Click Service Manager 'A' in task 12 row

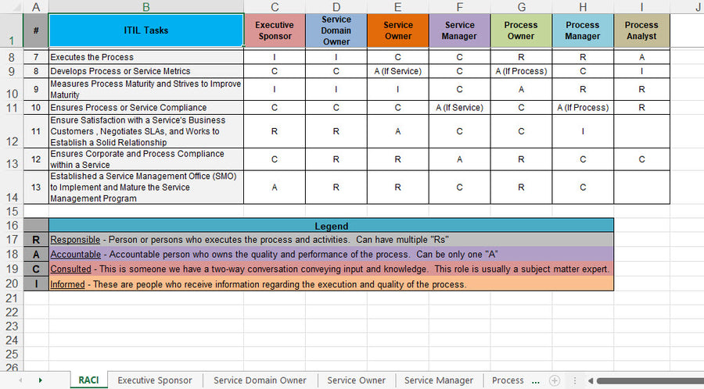459,159
